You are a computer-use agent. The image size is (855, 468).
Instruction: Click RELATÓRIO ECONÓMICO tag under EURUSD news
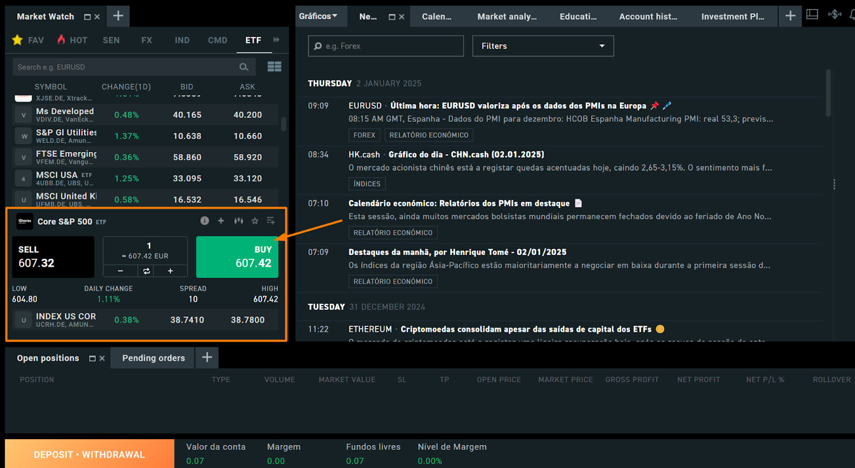click(429, 135)
